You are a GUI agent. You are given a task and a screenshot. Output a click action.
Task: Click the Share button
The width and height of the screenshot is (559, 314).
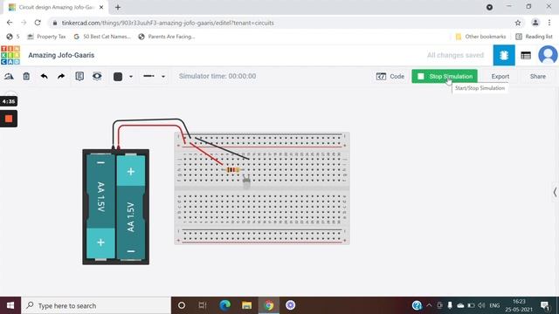[538, 77]
